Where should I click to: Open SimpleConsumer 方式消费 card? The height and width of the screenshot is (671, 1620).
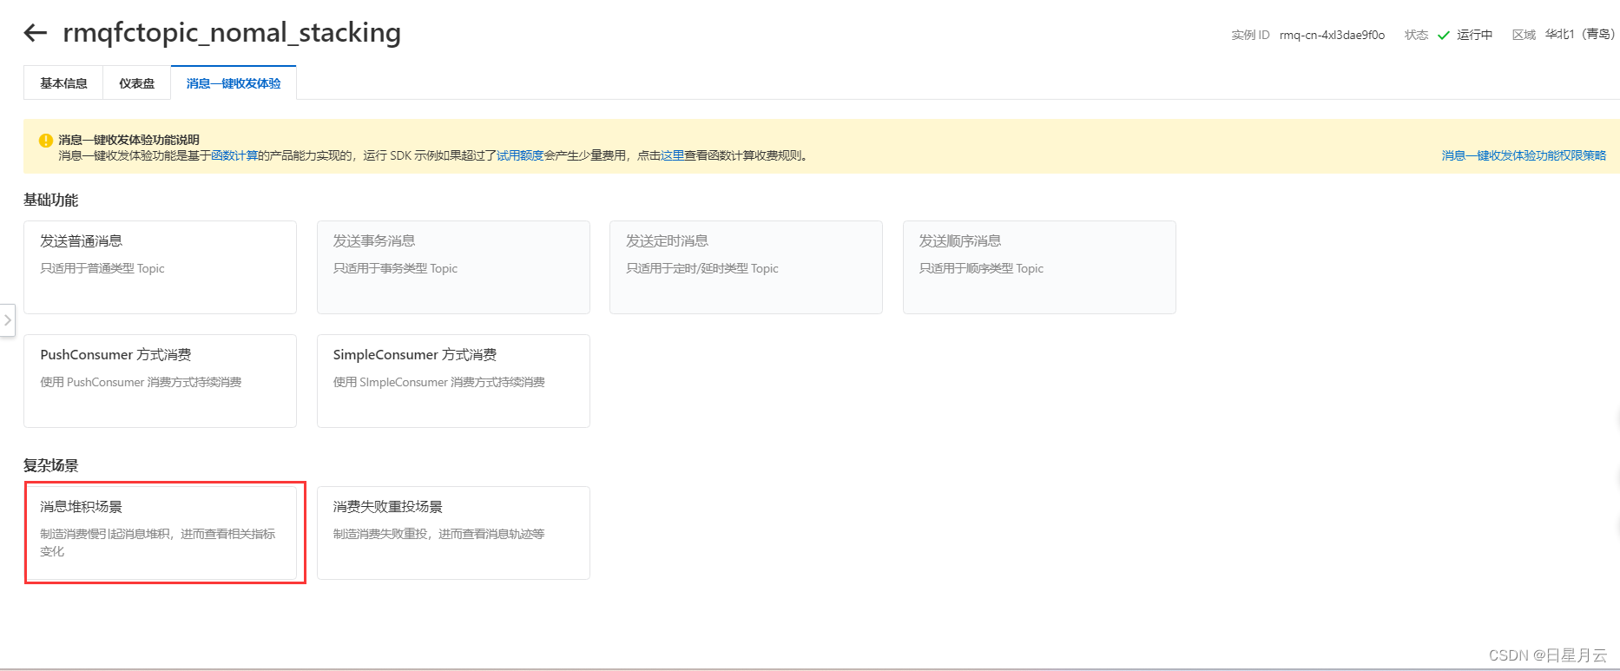click(x=453, y=381)
